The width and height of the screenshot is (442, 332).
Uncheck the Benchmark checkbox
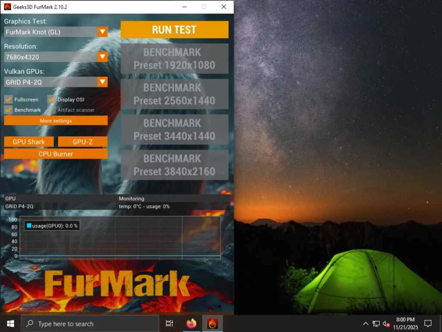(8, 110)
